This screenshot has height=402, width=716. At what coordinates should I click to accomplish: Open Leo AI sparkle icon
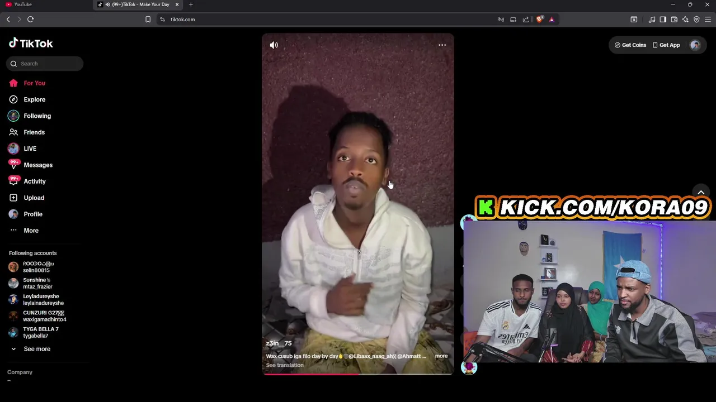coord(685,20)
